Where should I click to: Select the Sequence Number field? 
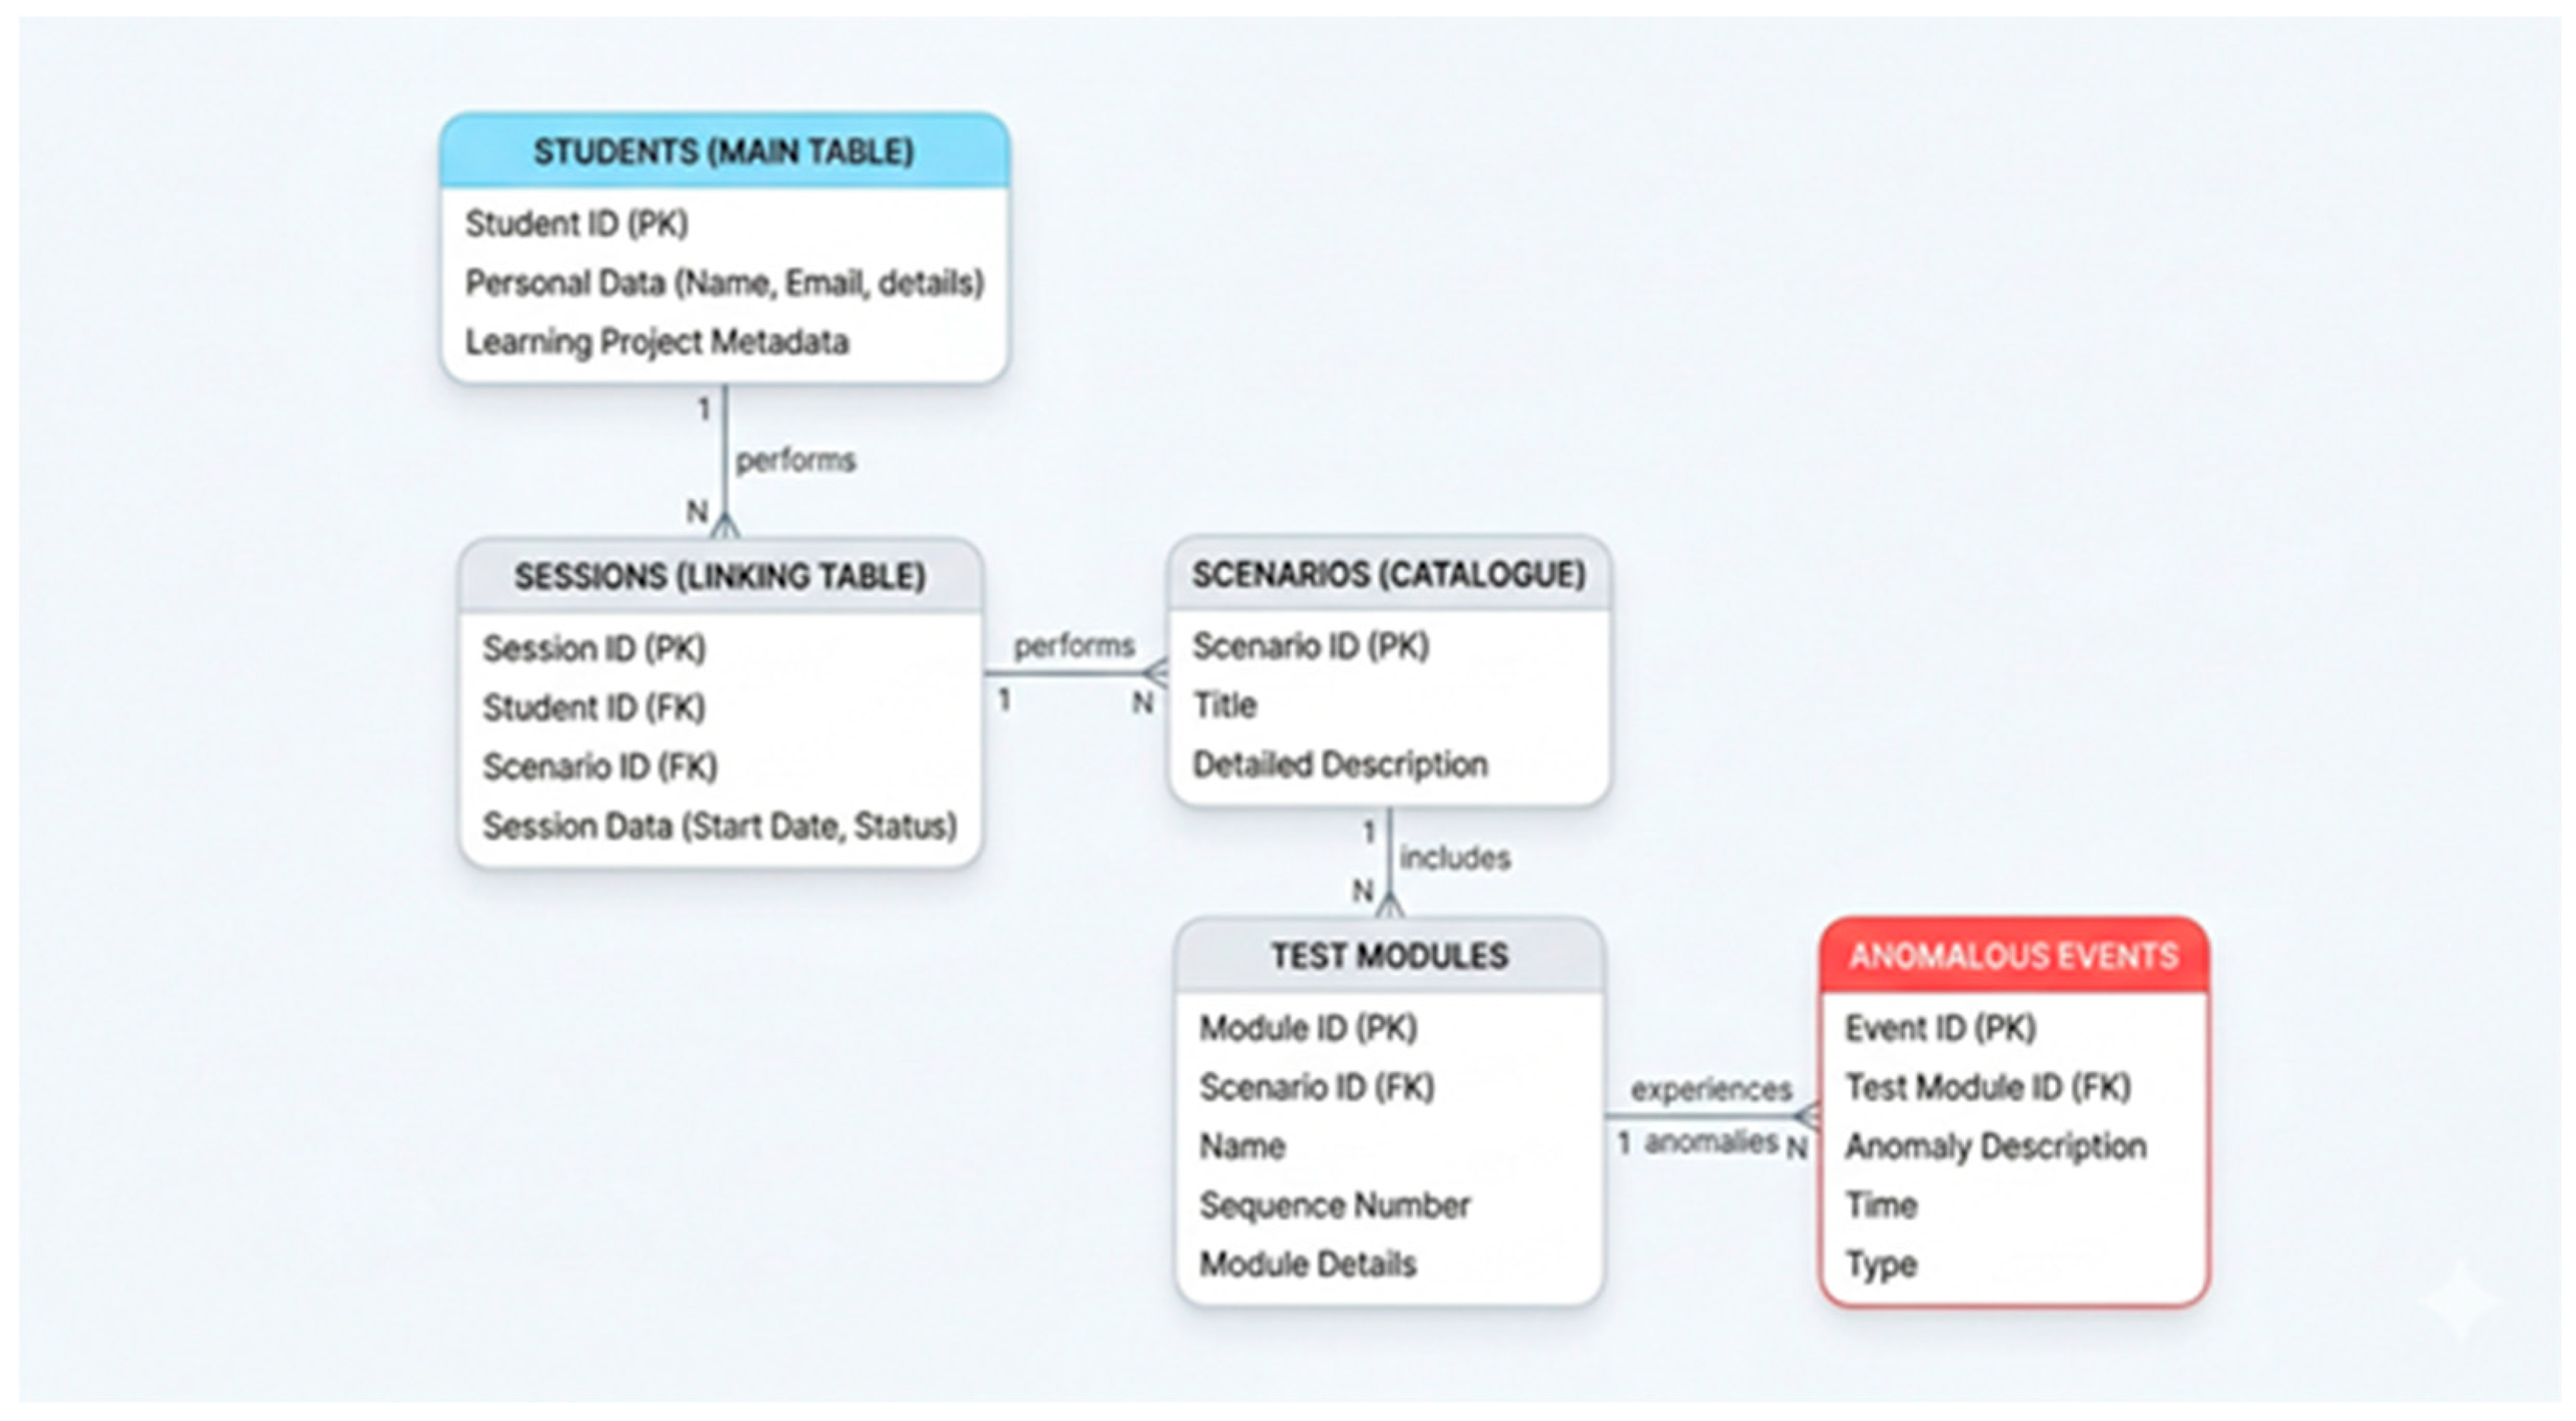[x=1334, y=1205]
